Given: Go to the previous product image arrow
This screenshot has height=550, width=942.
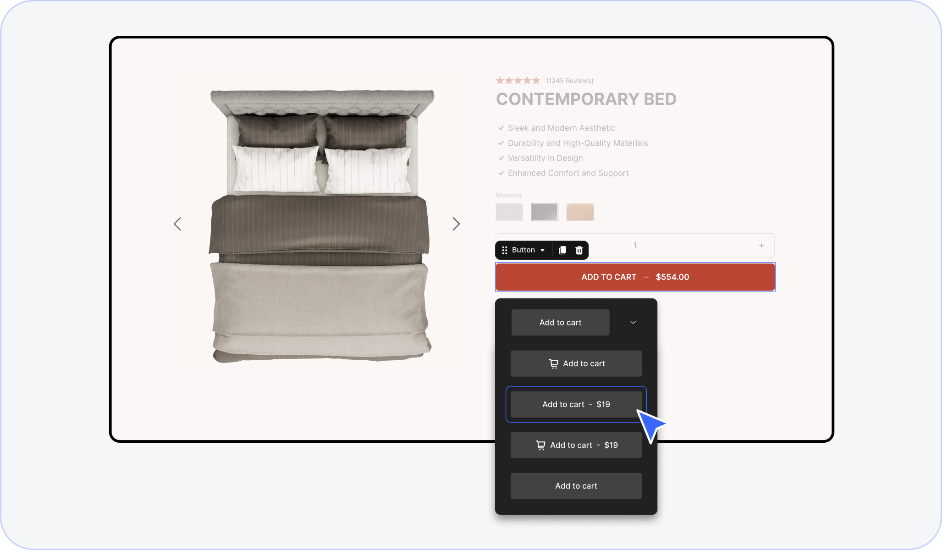Looking at the screenshot, I should coord(177,224).
